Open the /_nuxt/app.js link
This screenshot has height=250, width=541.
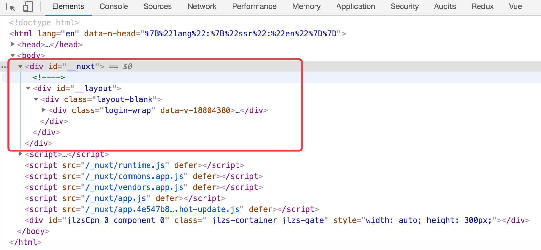(x=116, y=198)
